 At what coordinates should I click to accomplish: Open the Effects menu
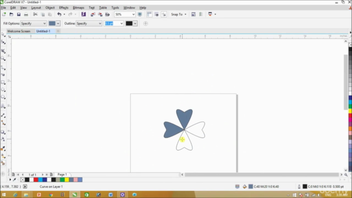click(x=64, y=8)
